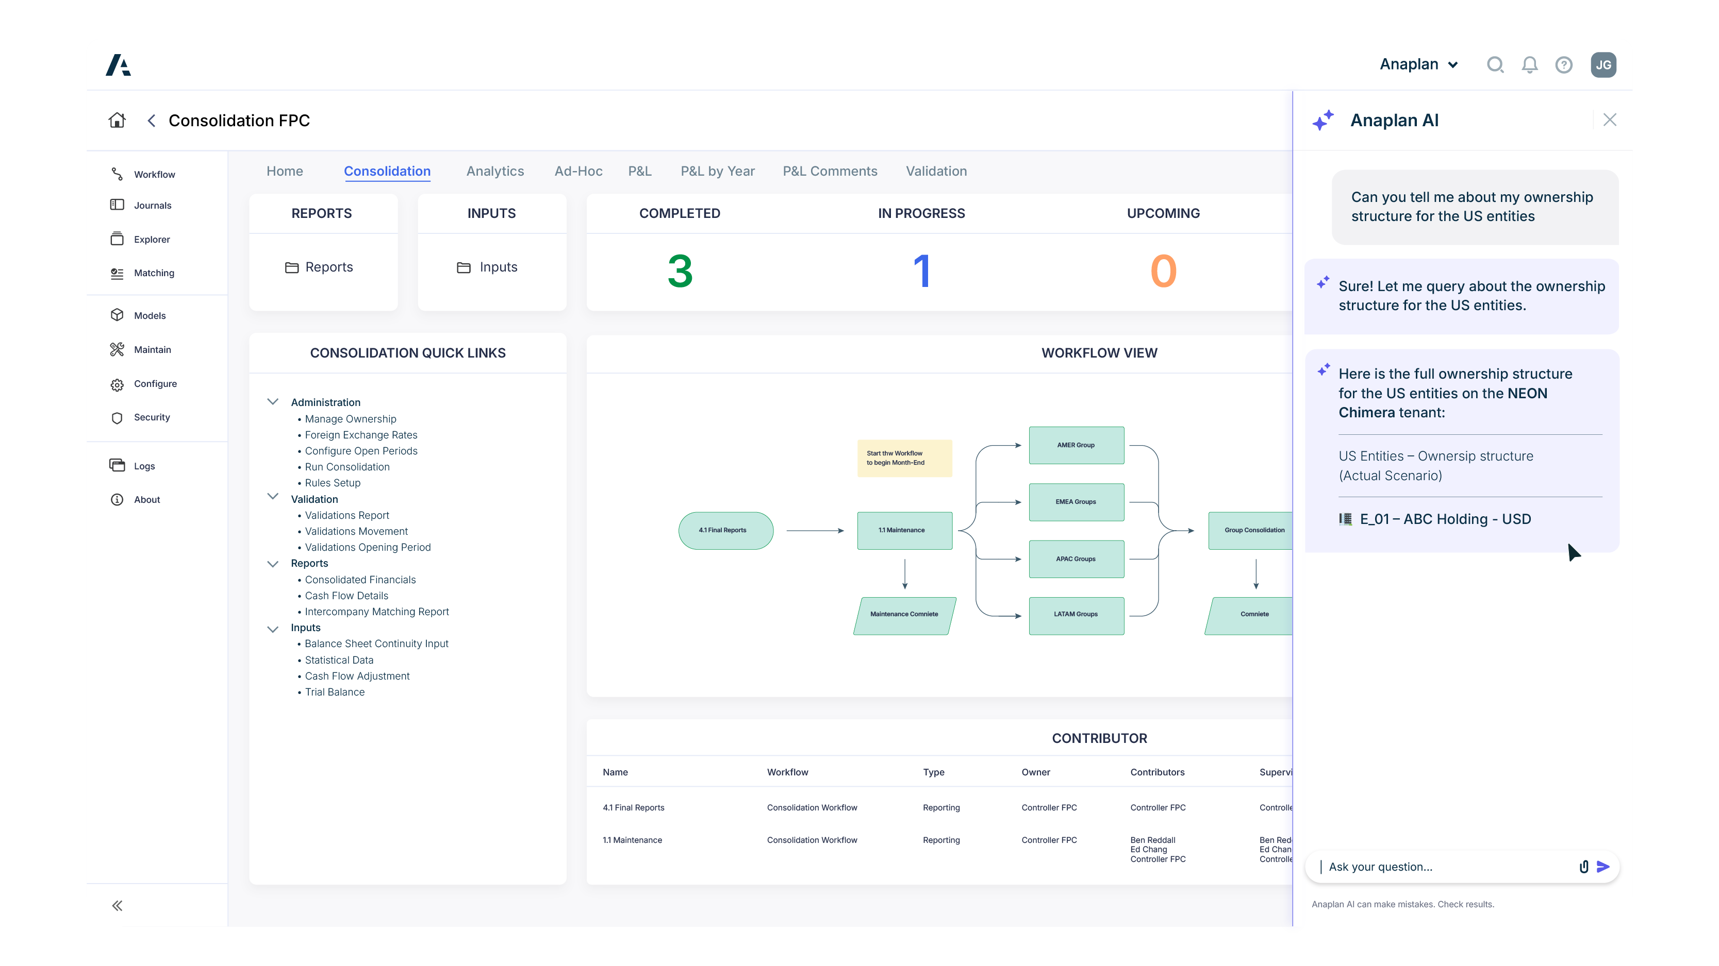The image size is (1719, 966).
Task: Open Trial Balance link
Action: tap(334, 692)
